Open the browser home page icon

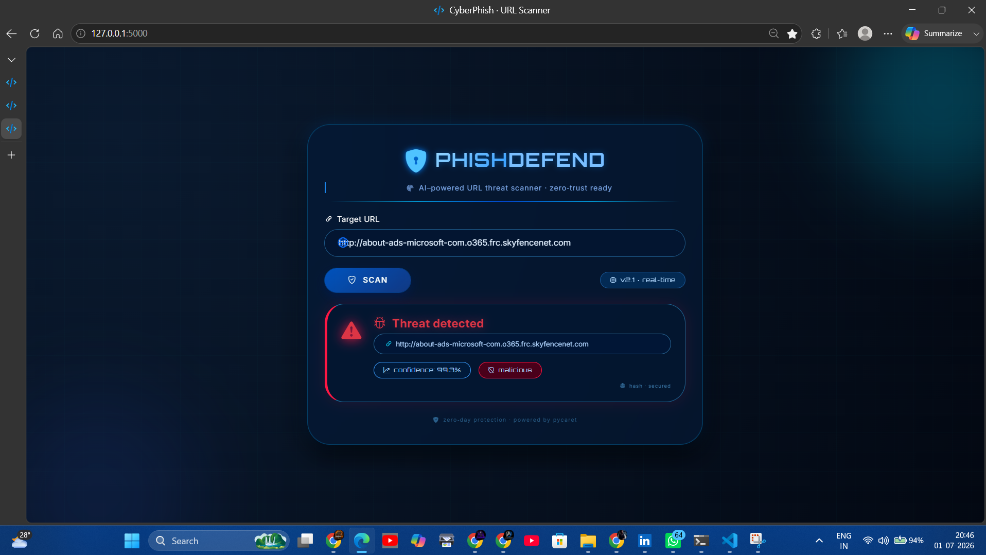click(x=58, y=33)
